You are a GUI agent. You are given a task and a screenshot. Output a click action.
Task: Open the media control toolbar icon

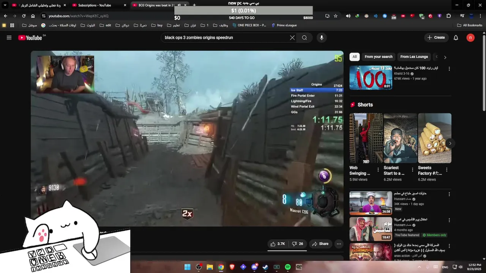[462, 16]
